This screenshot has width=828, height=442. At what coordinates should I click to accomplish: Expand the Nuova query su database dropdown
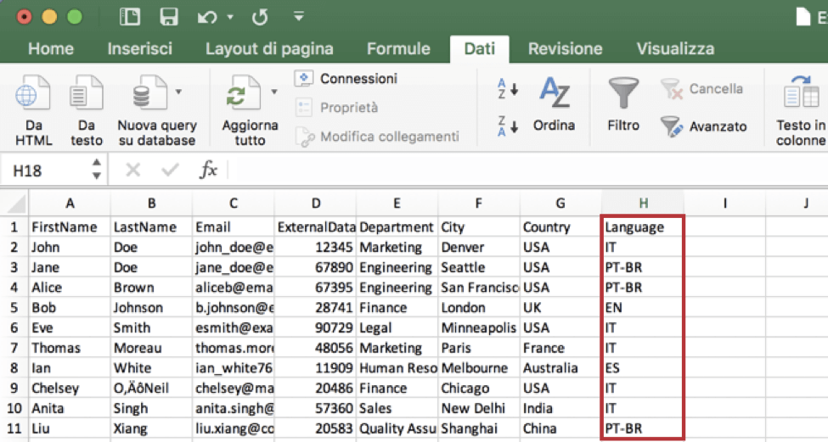[x=178, y=92]
